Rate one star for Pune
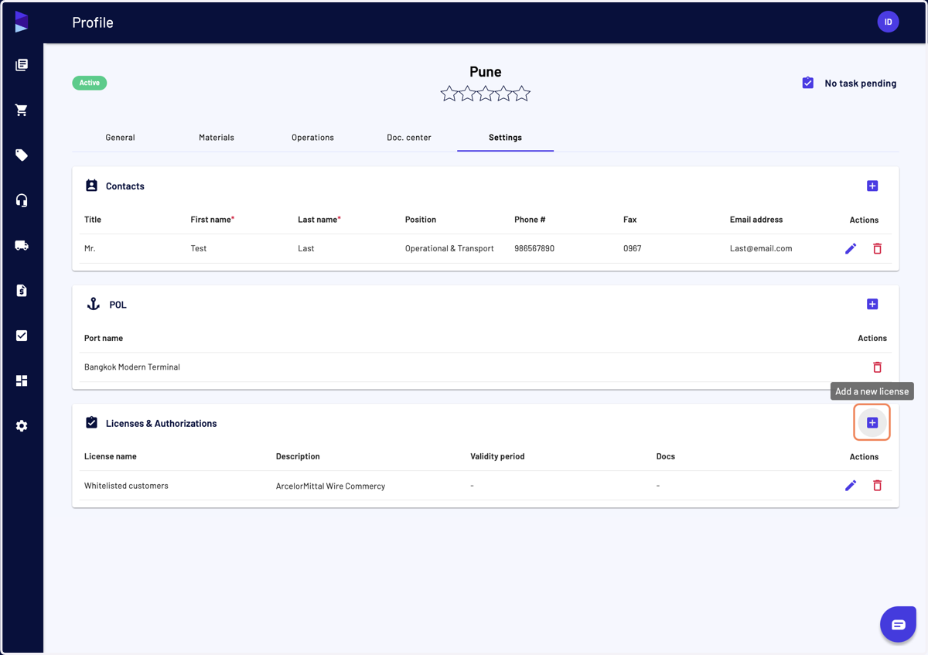This screenshot has width=928, height=655. coord(449,94)
